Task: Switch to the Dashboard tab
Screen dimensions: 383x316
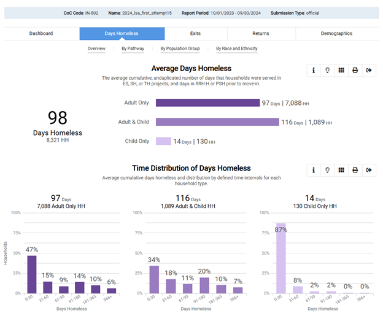Action: point(41,34)
